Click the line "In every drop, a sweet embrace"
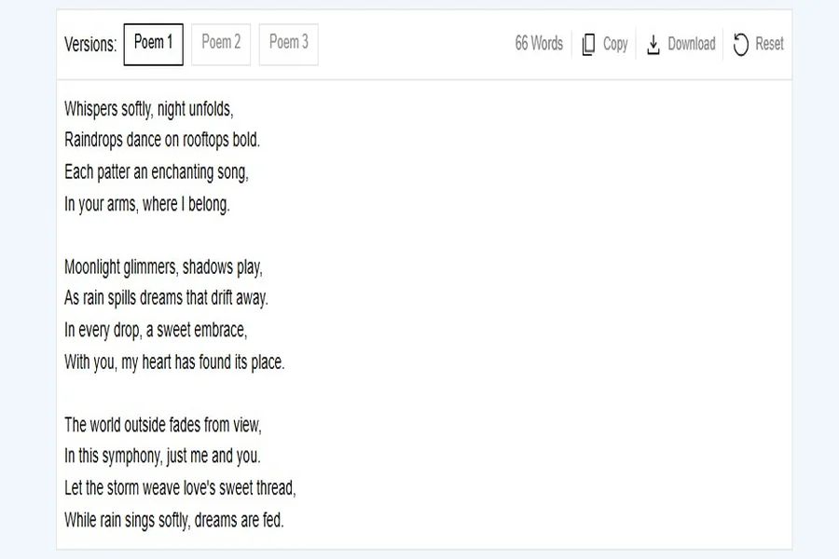Image resolution: width=839 pixels, height=559 pixels. click(156, 331)
